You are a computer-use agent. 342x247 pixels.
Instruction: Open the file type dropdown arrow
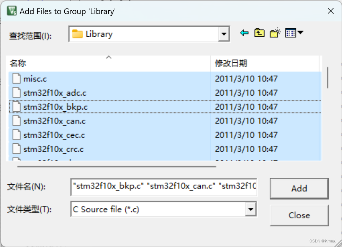coord(250,209)
